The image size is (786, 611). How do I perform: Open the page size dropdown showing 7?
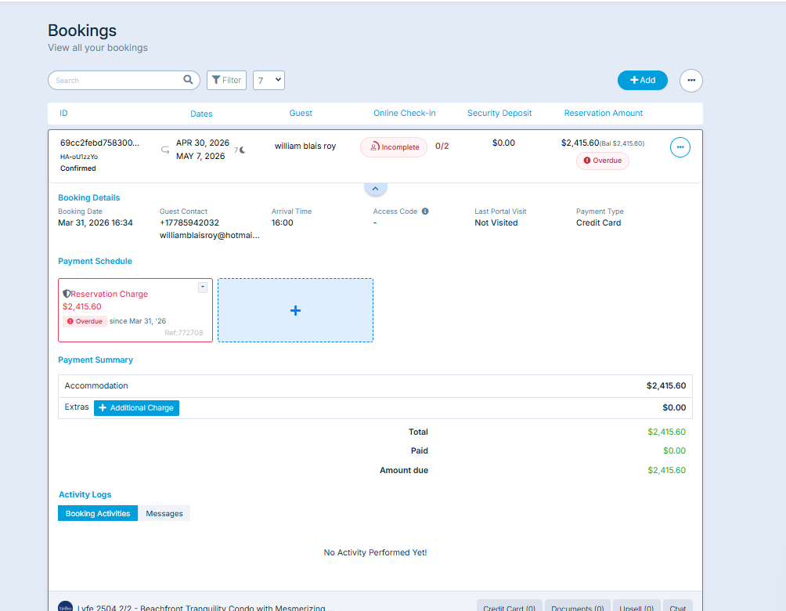(x=269, y=80)
